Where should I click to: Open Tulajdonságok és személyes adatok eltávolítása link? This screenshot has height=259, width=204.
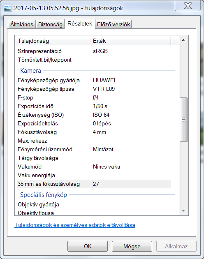[x=75, y=225]
